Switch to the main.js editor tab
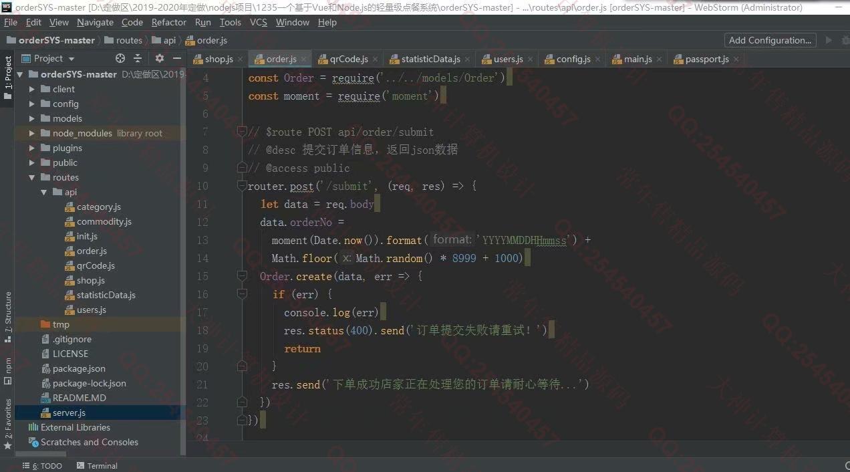Screen dimensions: 850x472 coord(637,59)
